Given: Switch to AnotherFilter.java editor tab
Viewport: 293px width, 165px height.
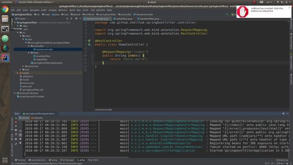Looking at the screenshot, I should (x=149, y=19).
